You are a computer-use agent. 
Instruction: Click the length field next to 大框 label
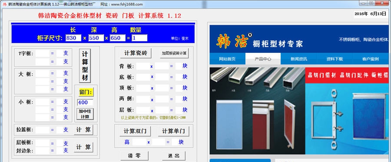pyautogui.click(x=43, y=74)
